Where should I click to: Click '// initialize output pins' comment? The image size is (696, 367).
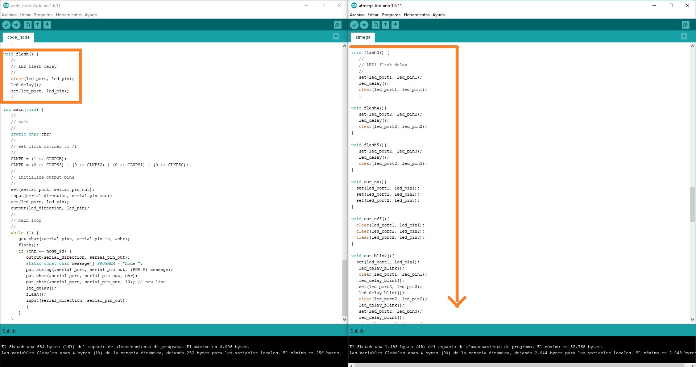[x=42, y=177]
